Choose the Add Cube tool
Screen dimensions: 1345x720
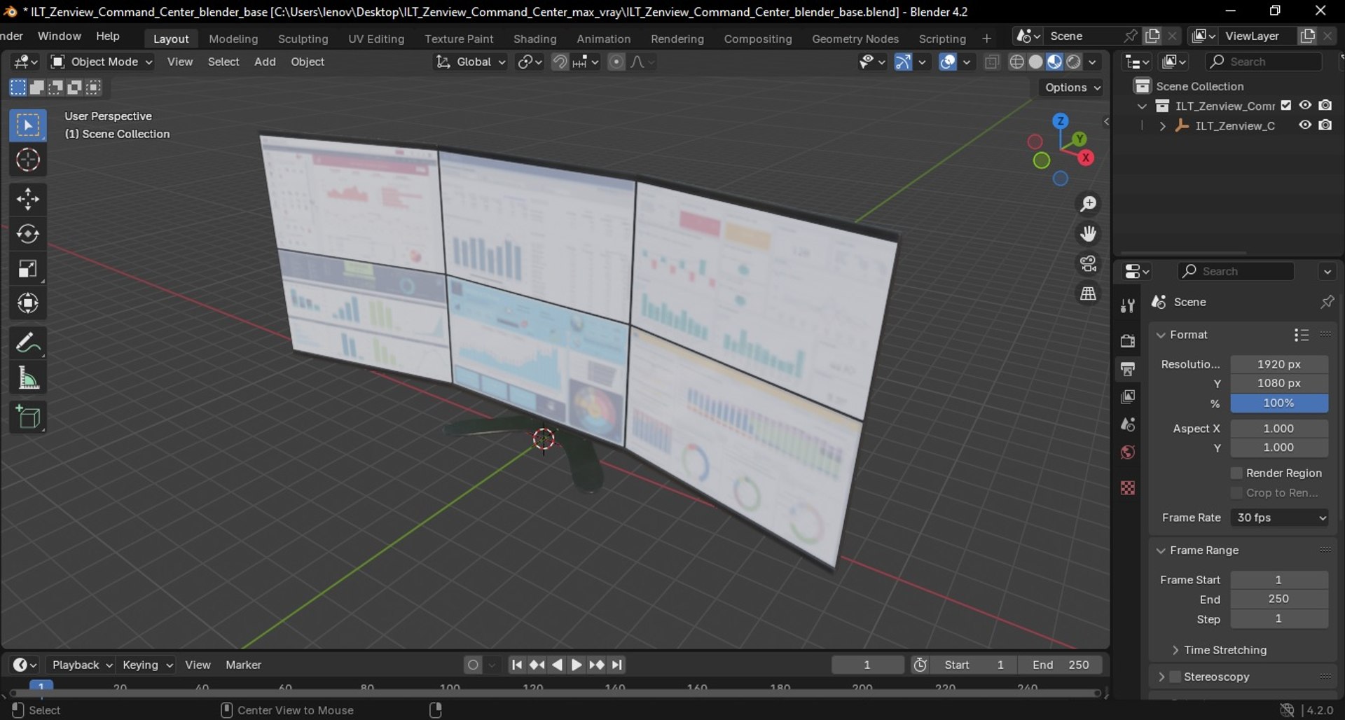28,417
